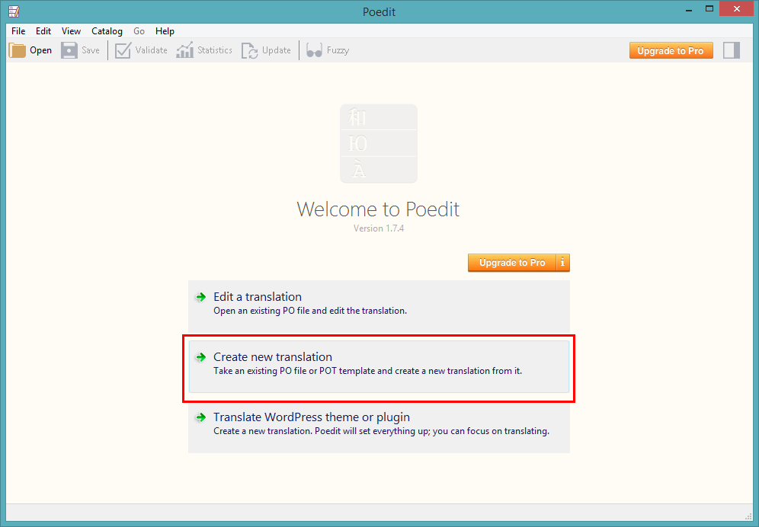The image size is (759, 527).
Task: Expand the View menu
Action: (x=71, y=31)
